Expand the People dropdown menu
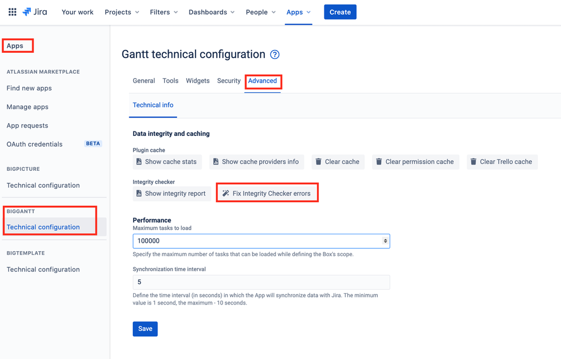This screenshot has width=561, height=359. [x=260, y=12]
